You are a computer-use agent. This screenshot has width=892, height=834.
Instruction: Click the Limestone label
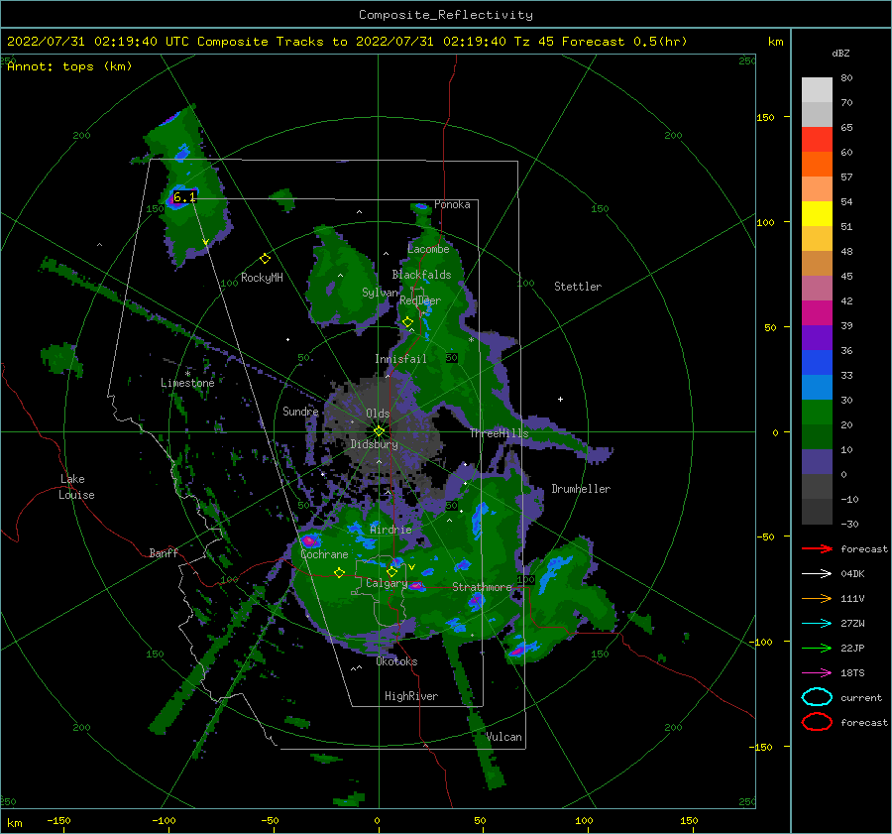pos(187,383)
